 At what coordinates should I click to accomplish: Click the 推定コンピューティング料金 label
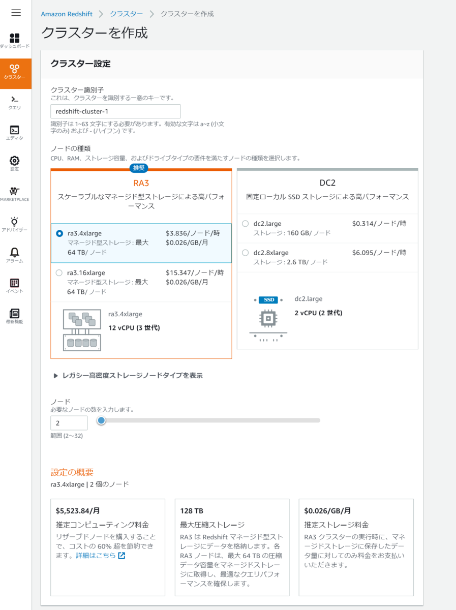(102, 525)
